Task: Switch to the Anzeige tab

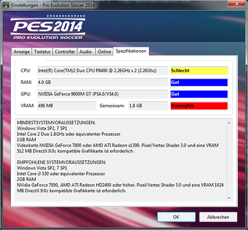Action: [x=21, y=52]
